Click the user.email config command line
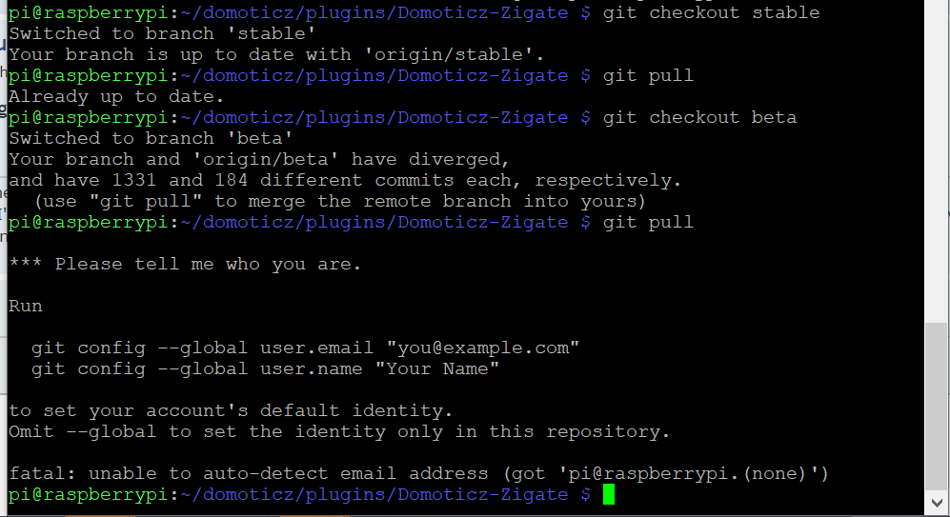Viewport: 950px width, 517px height. click(x=305, y=348)
